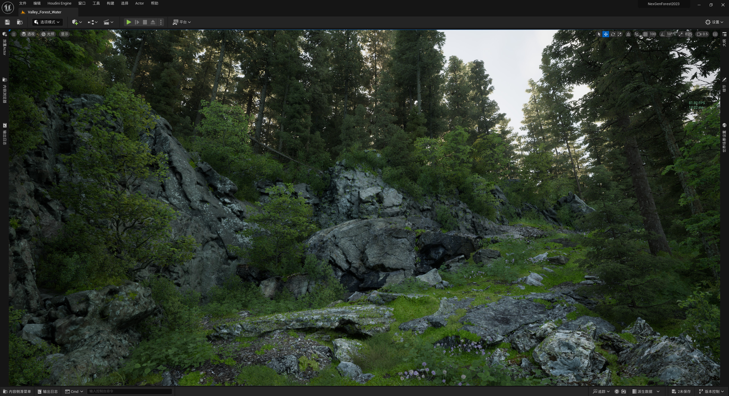This screenshot has width=729, height=396.
Task: Open the 设置 settings dropdown
Action: (714, 22)
